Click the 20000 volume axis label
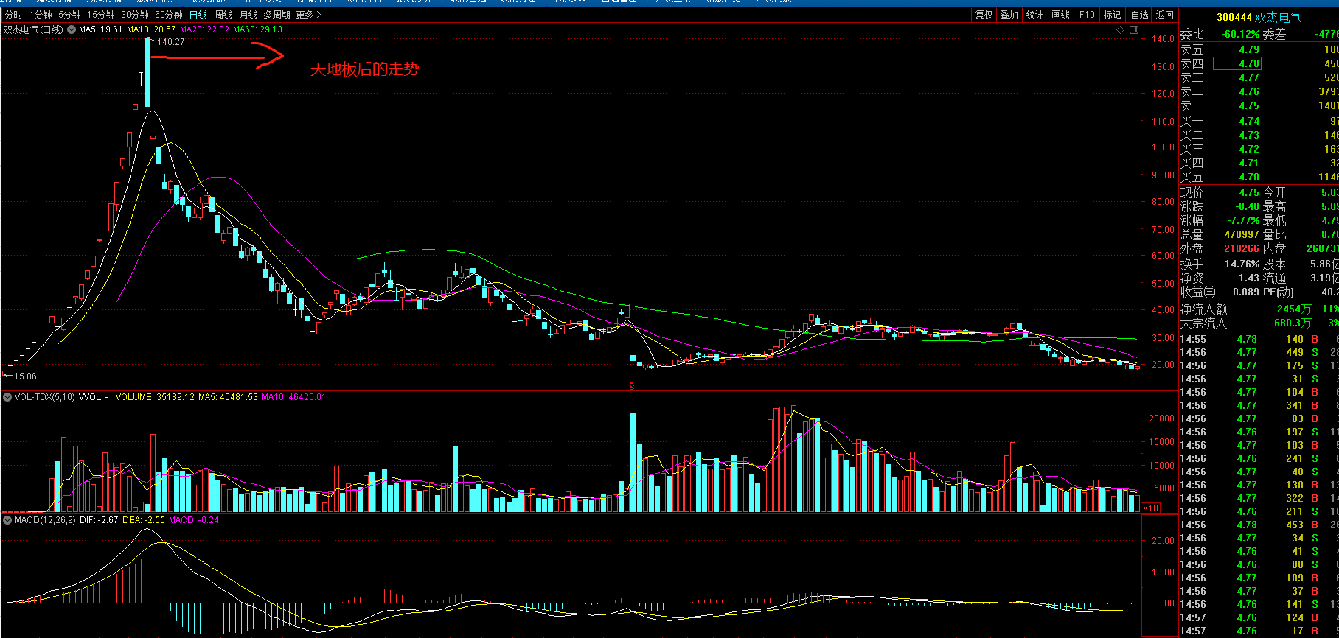 click(x=1161, y=418)
